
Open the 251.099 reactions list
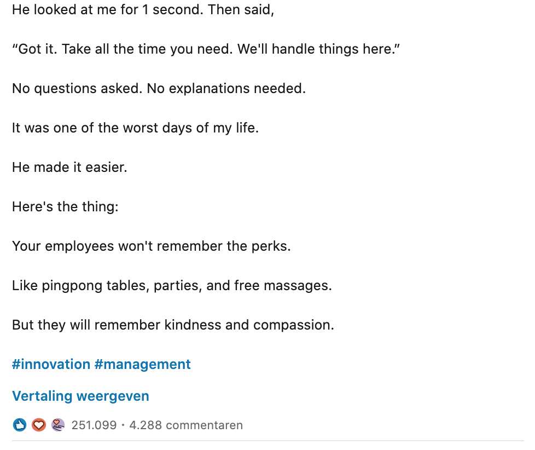94,425
